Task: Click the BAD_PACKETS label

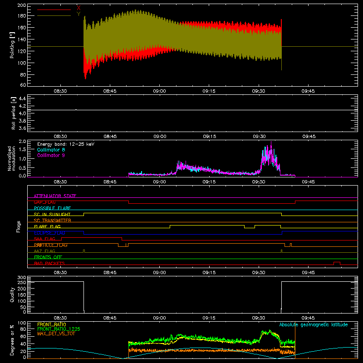Action: click(49, 263)
